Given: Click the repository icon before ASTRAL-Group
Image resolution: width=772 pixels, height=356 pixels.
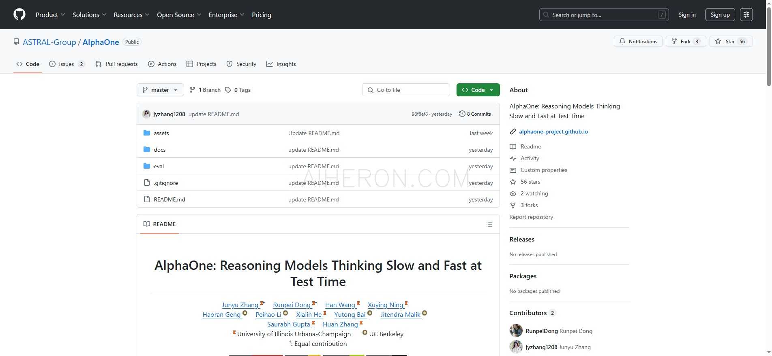Looking at the screenshot, I should pos(16,42).
